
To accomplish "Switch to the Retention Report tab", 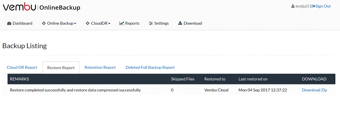I will pyautogui.click(x=100, y=67).
